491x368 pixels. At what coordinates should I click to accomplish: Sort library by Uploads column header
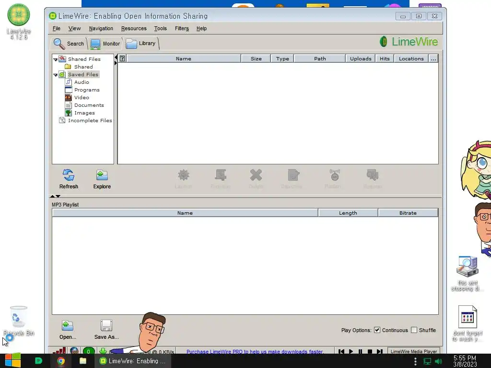(x=361, y=58)
